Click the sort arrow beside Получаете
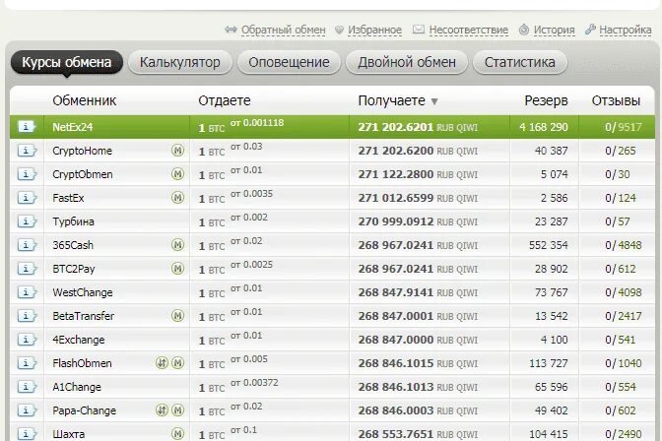Screen dimensions: 662x441 [434, 101]
